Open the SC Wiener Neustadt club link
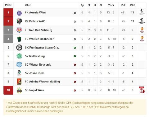Viewport: 149px width, 117px height. click(38, 65)
